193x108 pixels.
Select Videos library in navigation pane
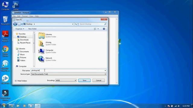point(21,60)
